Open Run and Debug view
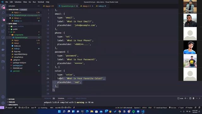The image size is (202, 114). (x=3, y=25)
